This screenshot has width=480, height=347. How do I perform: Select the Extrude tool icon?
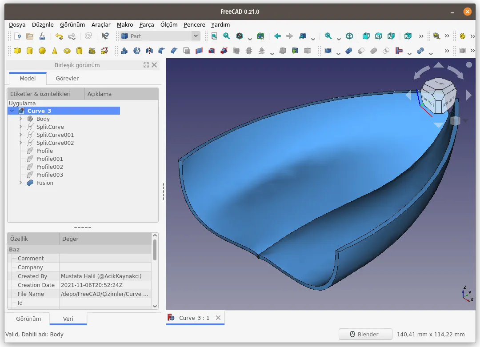124,51
